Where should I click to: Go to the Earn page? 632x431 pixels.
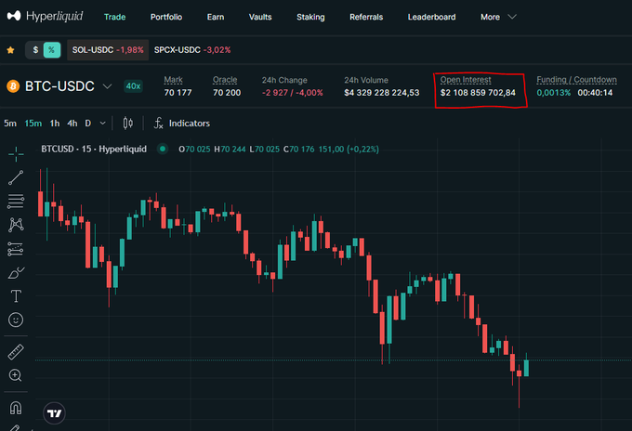pyautogui.click(x=216, y=17)
